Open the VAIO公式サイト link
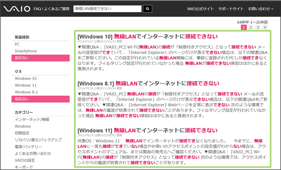The width and height of the screenshot is (281, 170). coord(200,9)
